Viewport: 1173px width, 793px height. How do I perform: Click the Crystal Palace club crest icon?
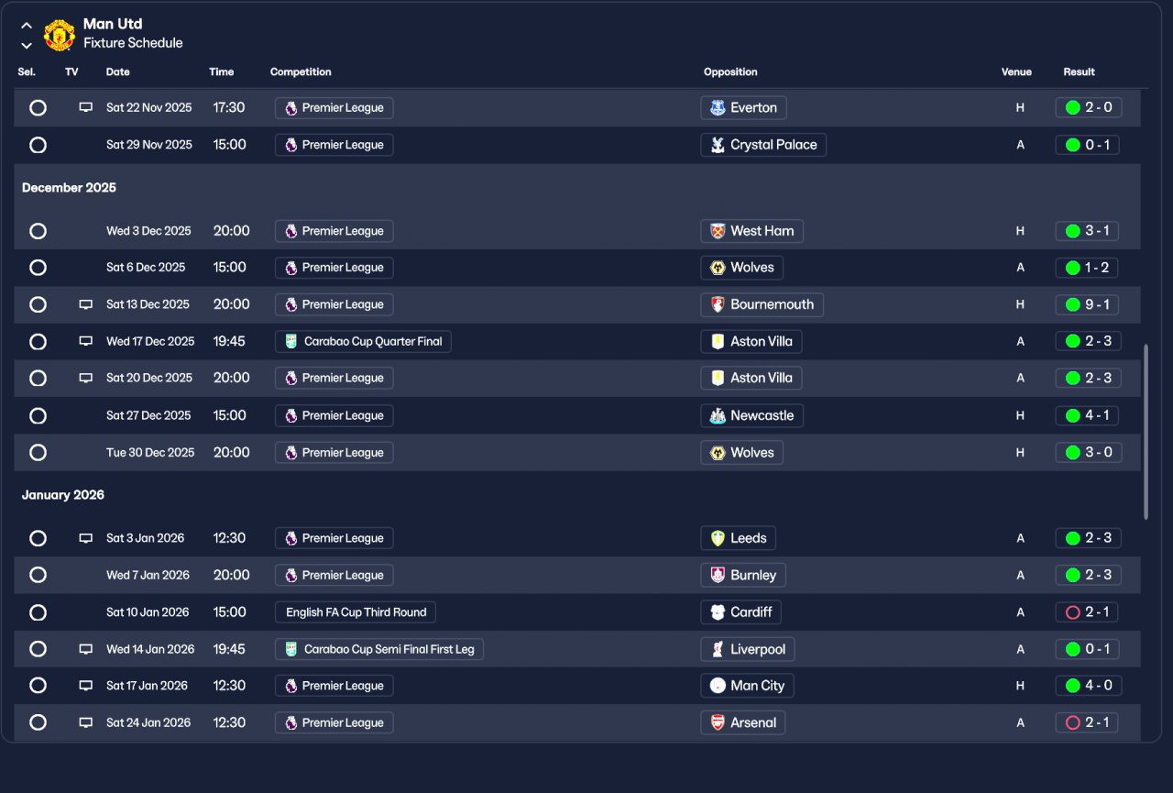[718, 145]
